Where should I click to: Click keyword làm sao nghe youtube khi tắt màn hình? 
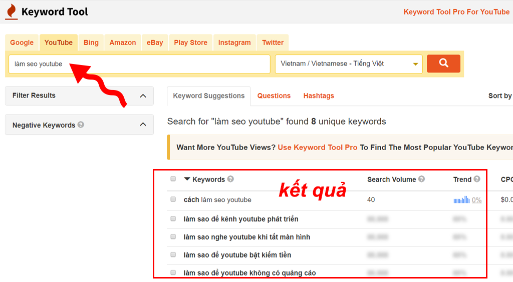coord(246,237)
